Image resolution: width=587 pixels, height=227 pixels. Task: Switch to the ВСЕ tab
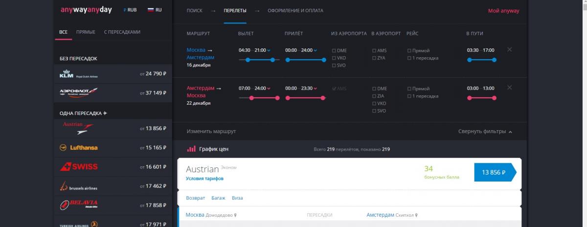click(x=63, y=32)
